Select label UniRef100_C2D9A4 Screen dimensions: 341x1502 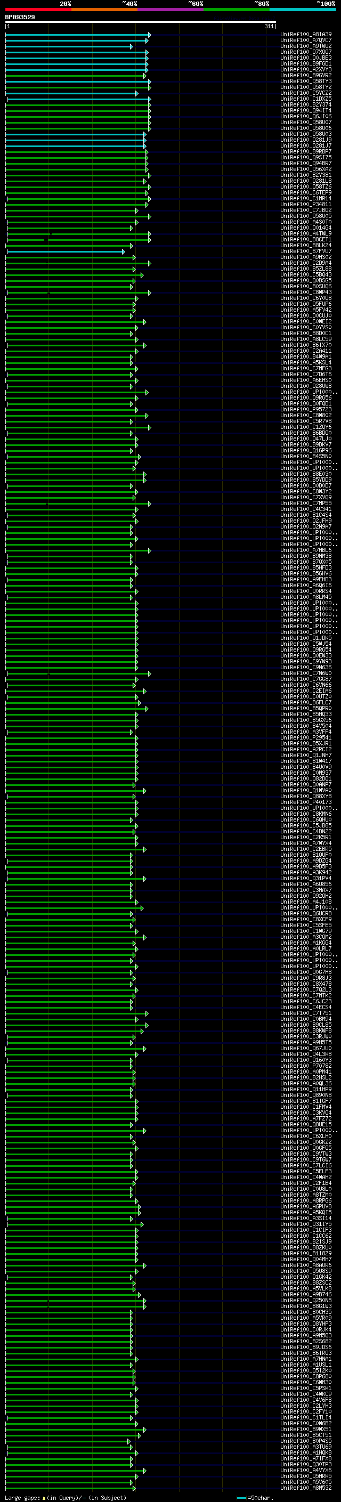tap(306, 263)
